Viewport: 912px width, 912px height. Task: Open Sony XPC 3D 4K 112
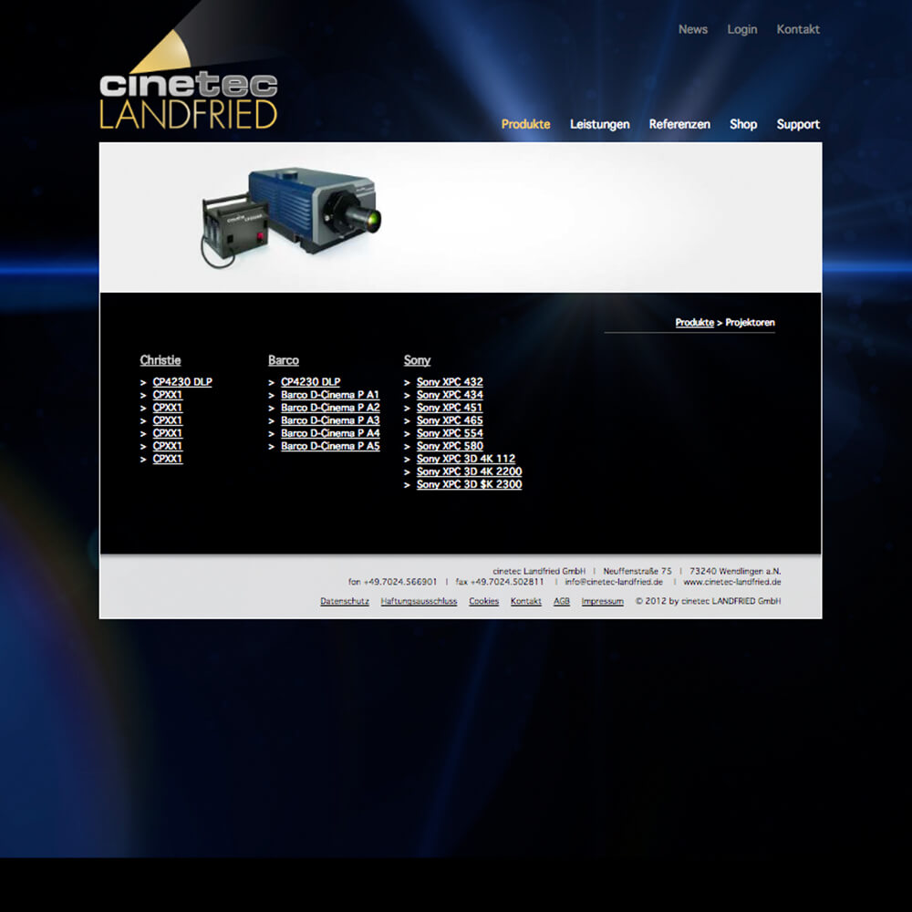coord(466,459)
